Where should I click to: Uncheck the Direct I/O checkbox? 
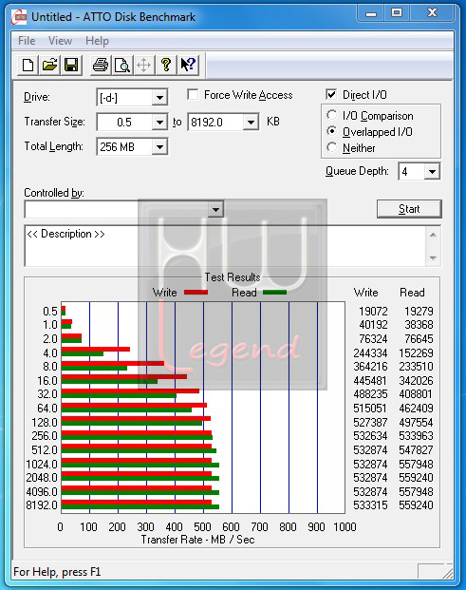(331, 94)
